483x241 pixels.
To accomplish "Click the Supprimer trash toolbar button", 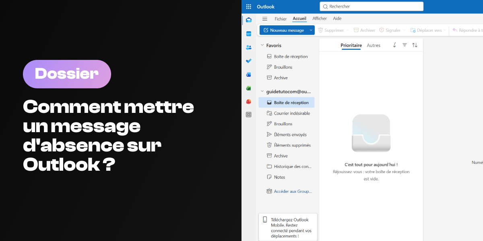I will tap(331, 30).
